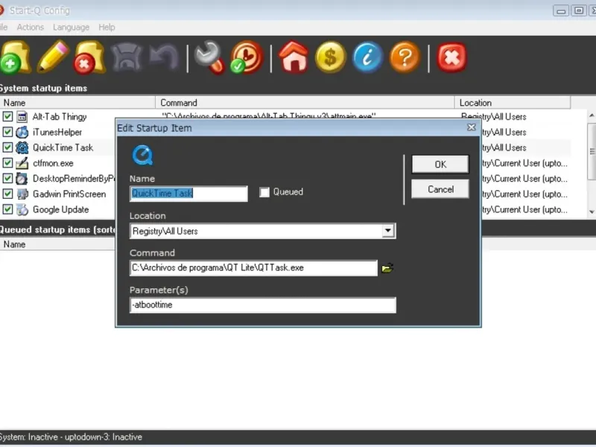Click the queued items Name header

point(57,244)
